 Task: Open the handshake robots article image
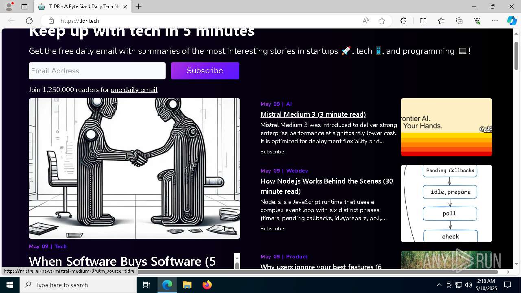pyautogui.click(x=134, y=168)
